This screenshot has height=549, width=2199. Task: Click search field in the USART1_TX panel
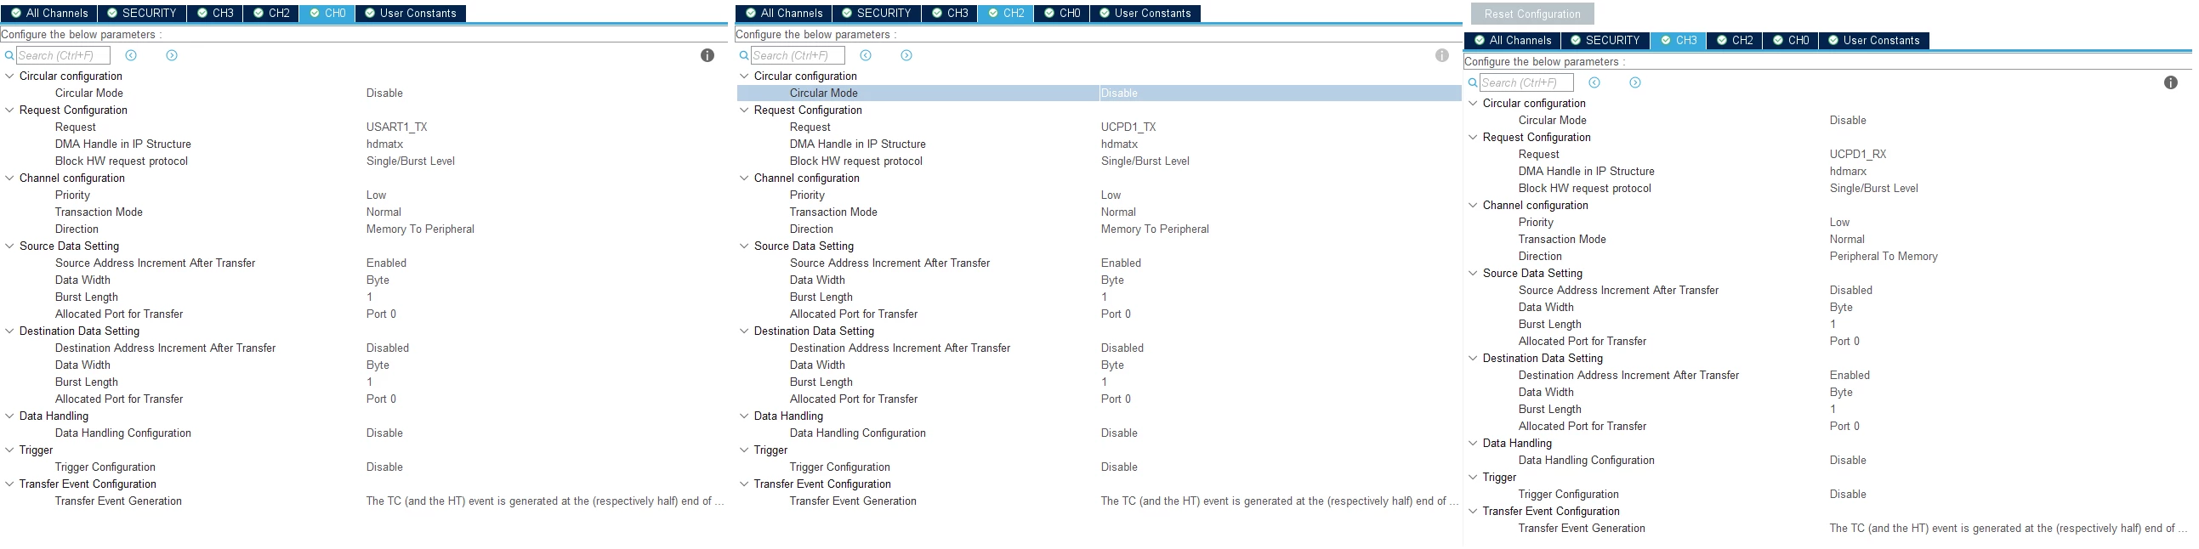63,55
